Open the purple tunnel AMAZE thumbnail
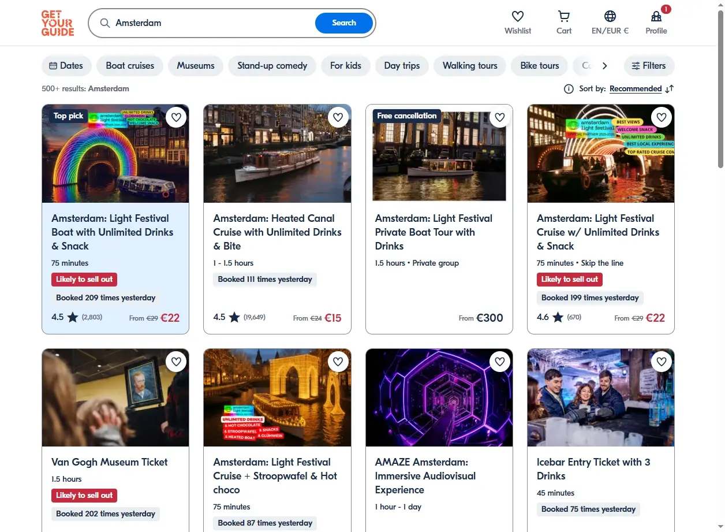The height and width of the screenshot is (532, 725). 439,397
